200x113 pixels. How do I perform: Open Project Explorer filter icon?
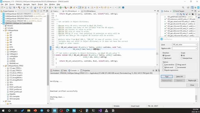coord(38,11)
